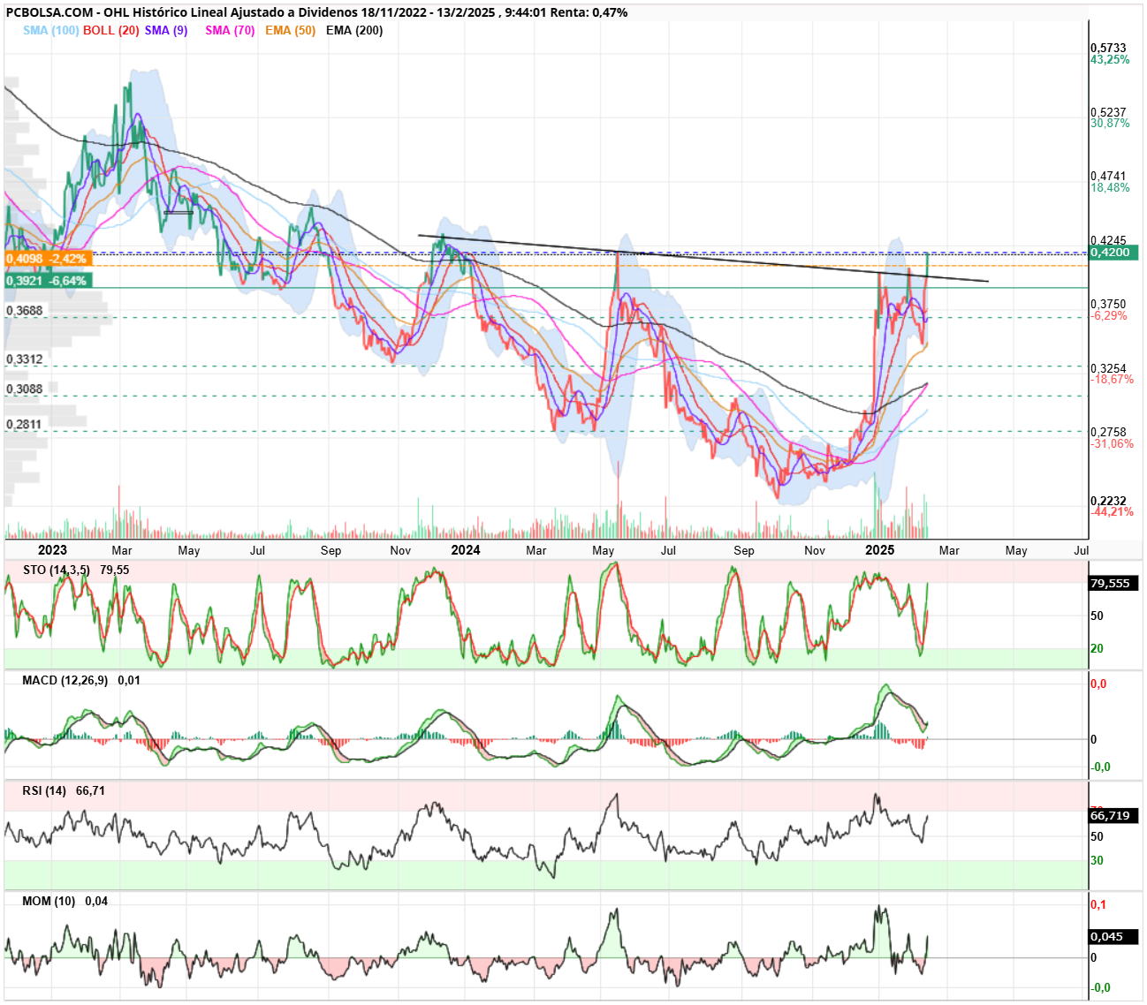Click the SMA (100) legend label
This screenshot has height=1005, width=1147.
click(51, 30)
